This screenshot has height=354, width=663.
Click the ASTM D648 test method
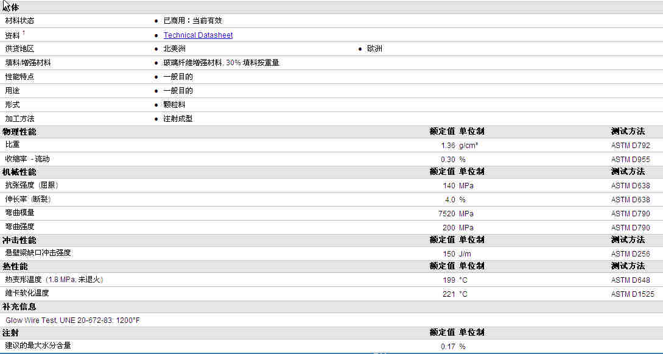631,280
